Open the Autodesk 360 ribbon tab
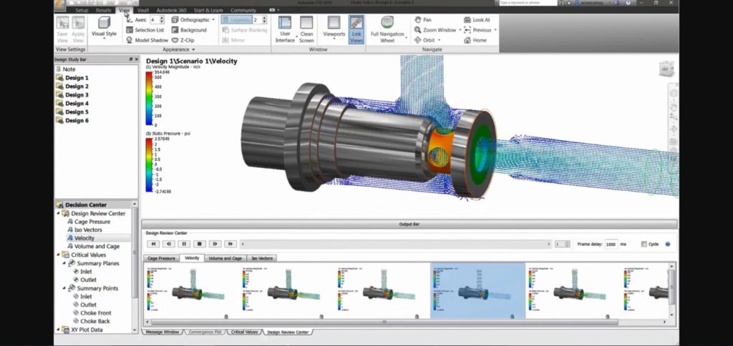733x346 pixels. click(170, 10)
